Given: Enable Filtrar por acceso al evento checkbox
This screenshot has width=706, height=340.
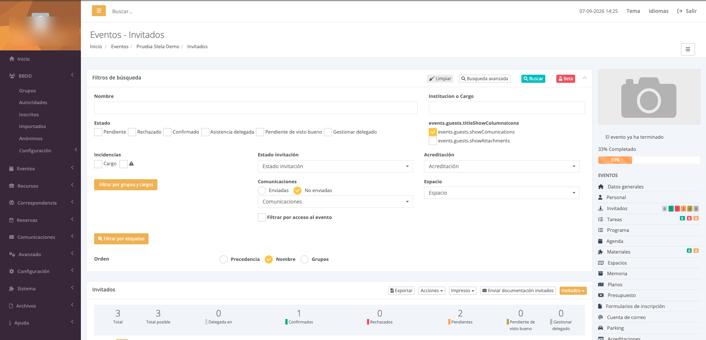Looking at the screenshot, I should 262,217.
